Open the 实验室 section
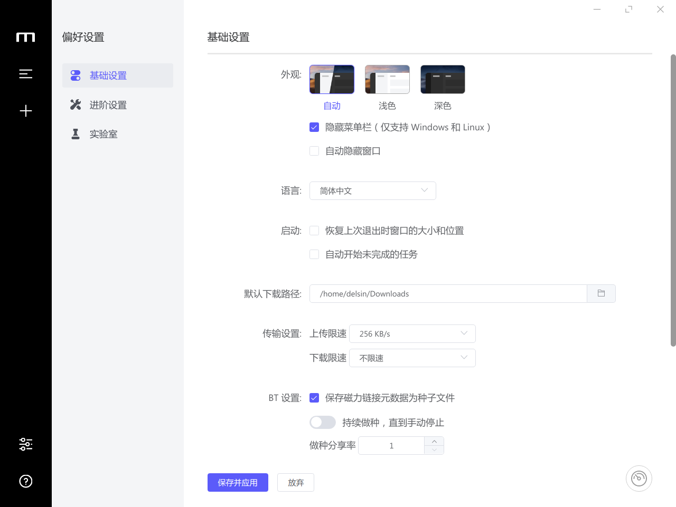This screenshot has height=507, width=676. [x=103, y=134]
